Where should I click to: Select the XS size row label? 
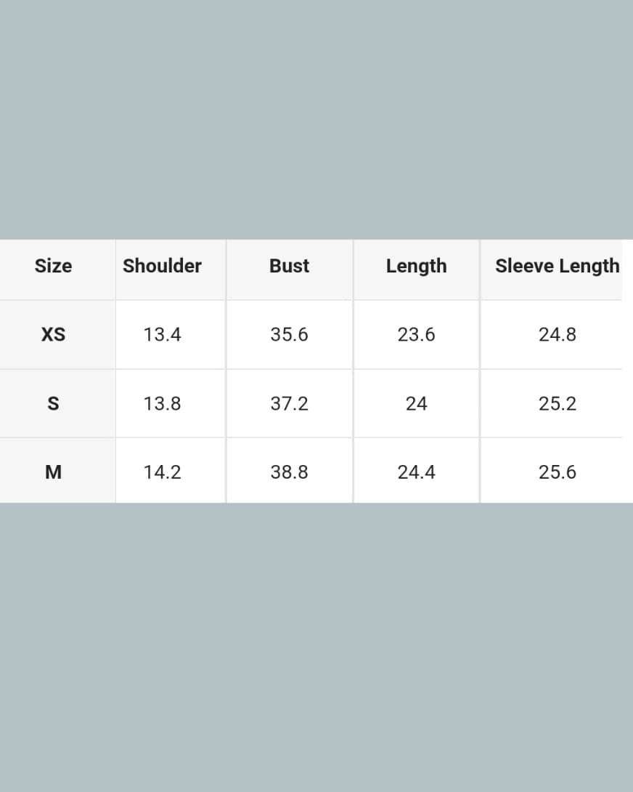coord(53,334)
